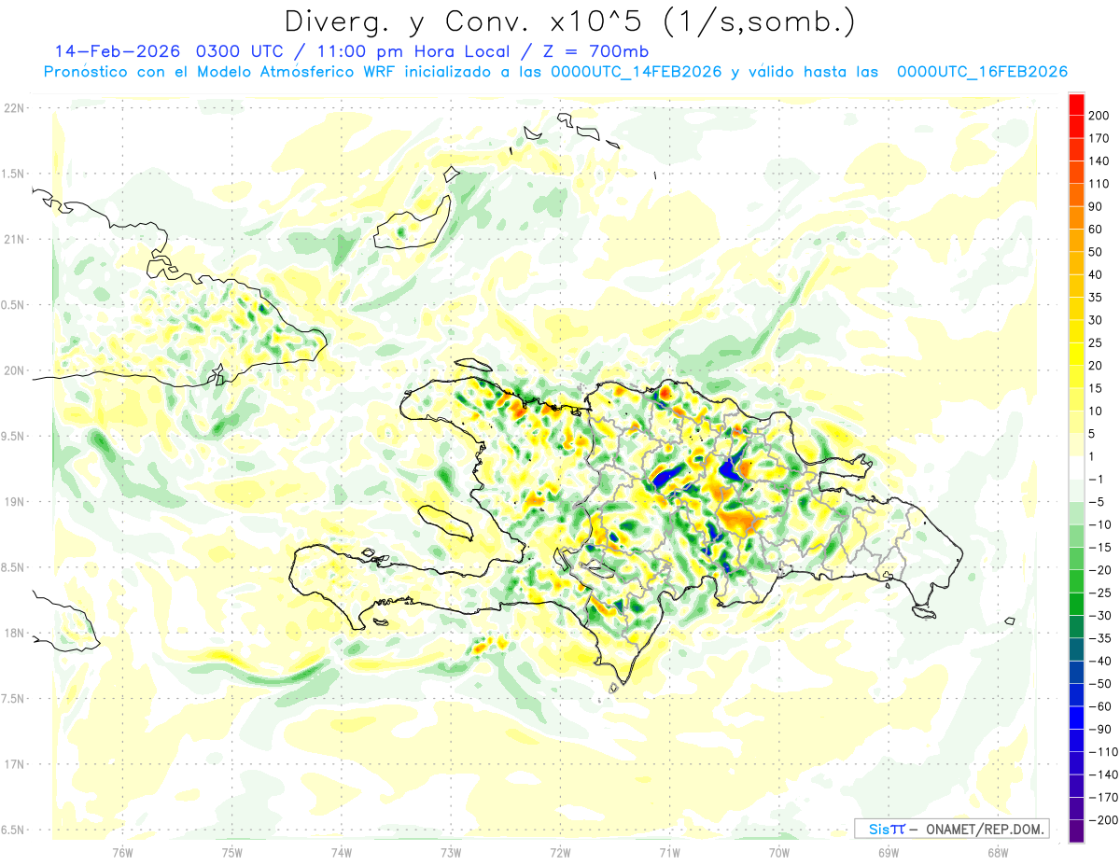Click the '69W' longitude label

click(888, 853)
